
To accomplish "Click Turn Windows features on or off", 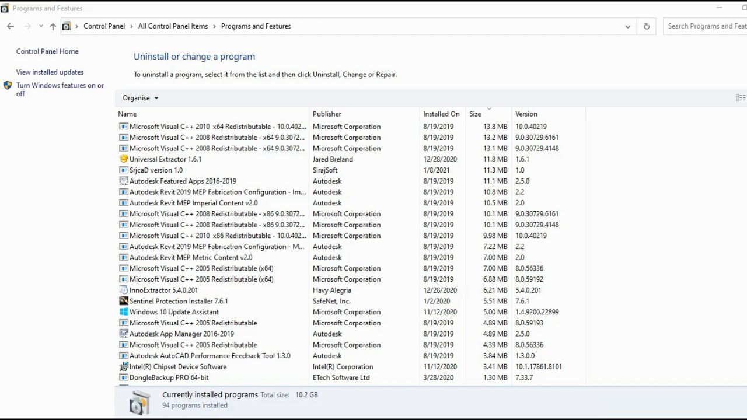I will click(x=60, y=89).
